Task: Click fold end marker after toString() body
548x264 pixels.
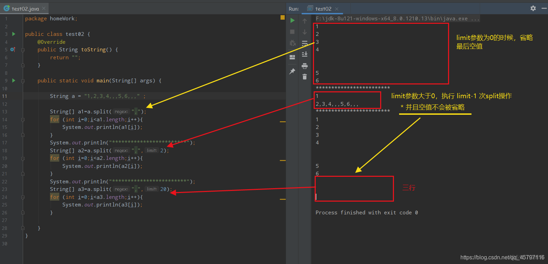Action: pos(23,65)
